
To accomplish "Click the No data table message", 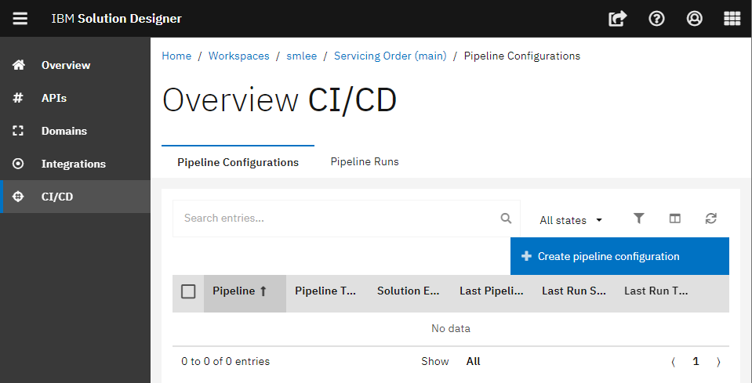I will click(x=451, y=328).
